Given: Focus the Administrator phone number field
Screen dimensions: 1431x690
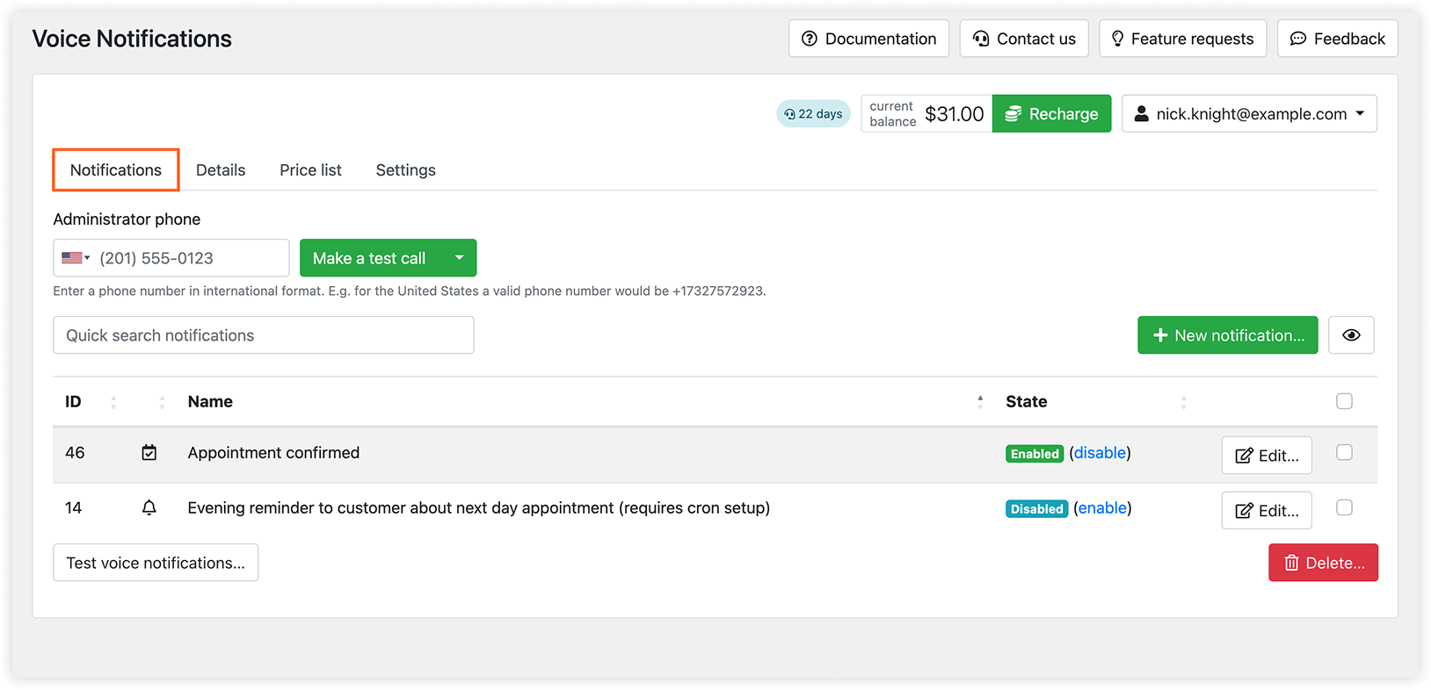Looking at the screenshot, I should tap(171, 258).
